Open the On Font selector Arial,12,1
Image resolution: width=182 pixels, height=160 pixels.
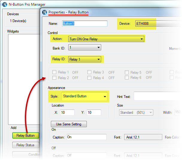(x=143, y=137)
